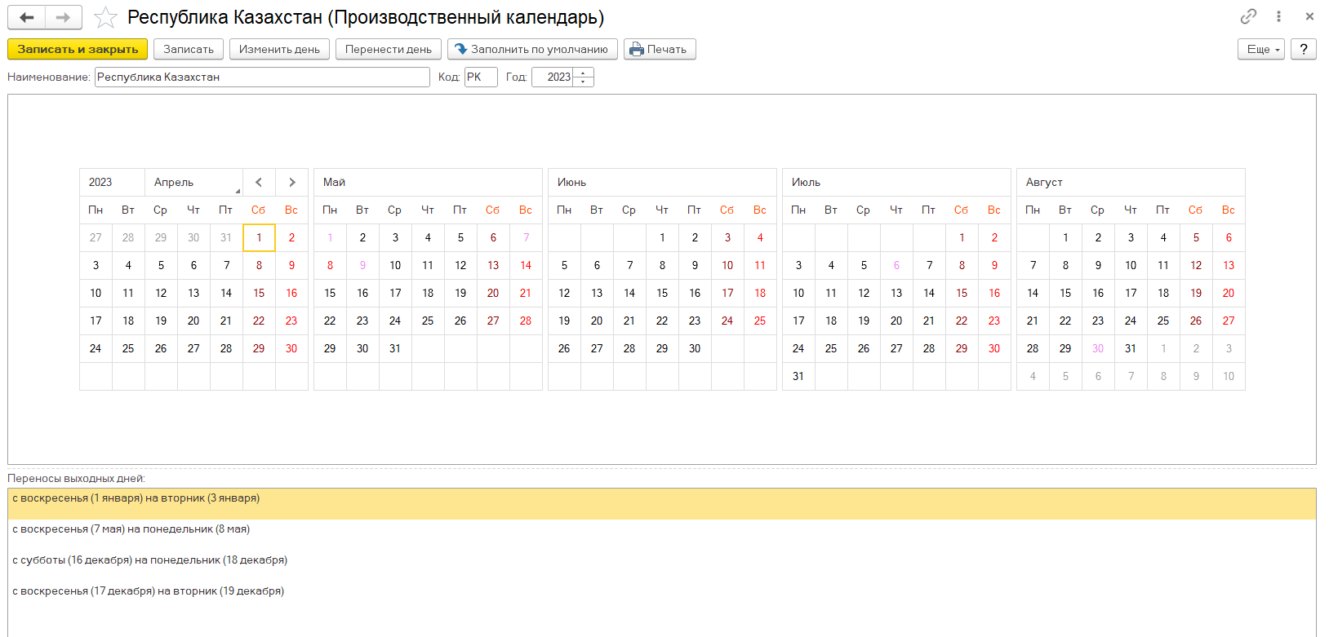Select April 1 in the calendar

click(259, 237)
